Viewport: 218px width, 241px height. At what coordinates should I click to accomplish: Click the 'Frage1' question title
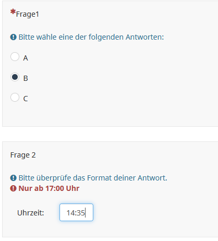pyautogui.click(x=28, y=14)
